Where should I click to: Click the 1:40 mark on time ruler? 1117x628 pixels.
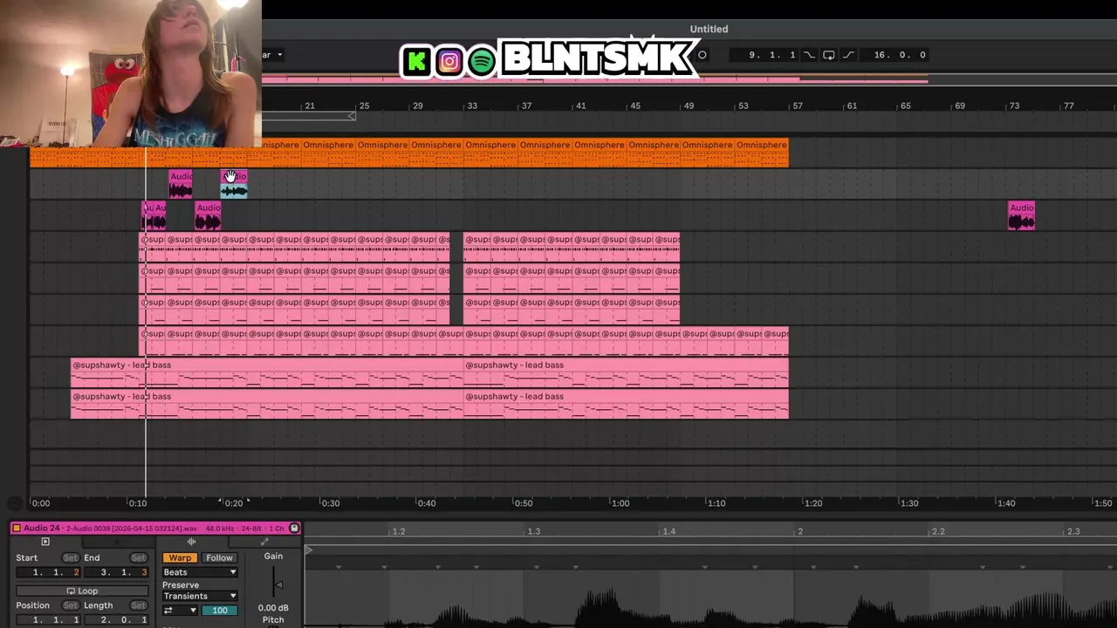pyautogui.click(x=1005, y=503)
